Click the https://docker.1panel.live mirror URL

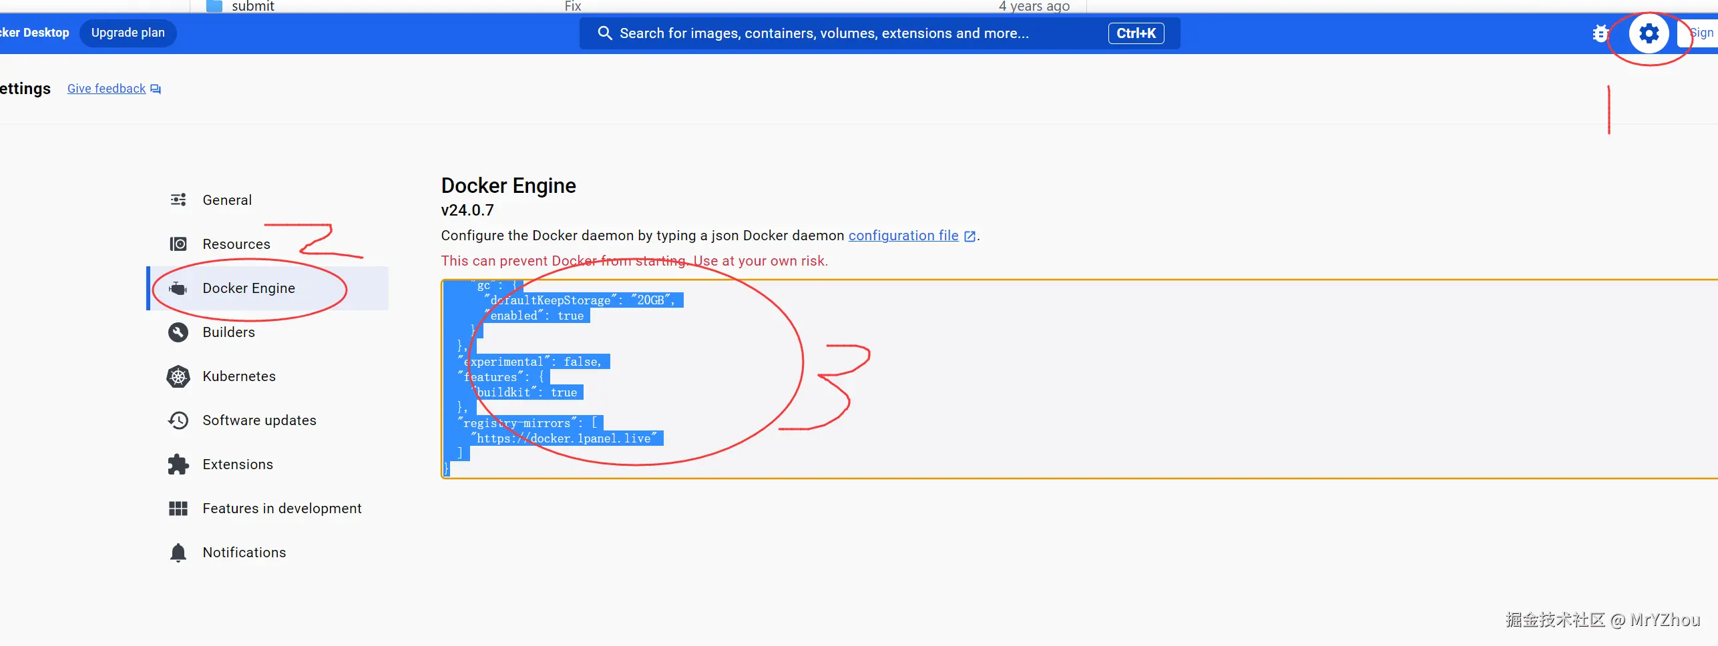click(564, 438)
